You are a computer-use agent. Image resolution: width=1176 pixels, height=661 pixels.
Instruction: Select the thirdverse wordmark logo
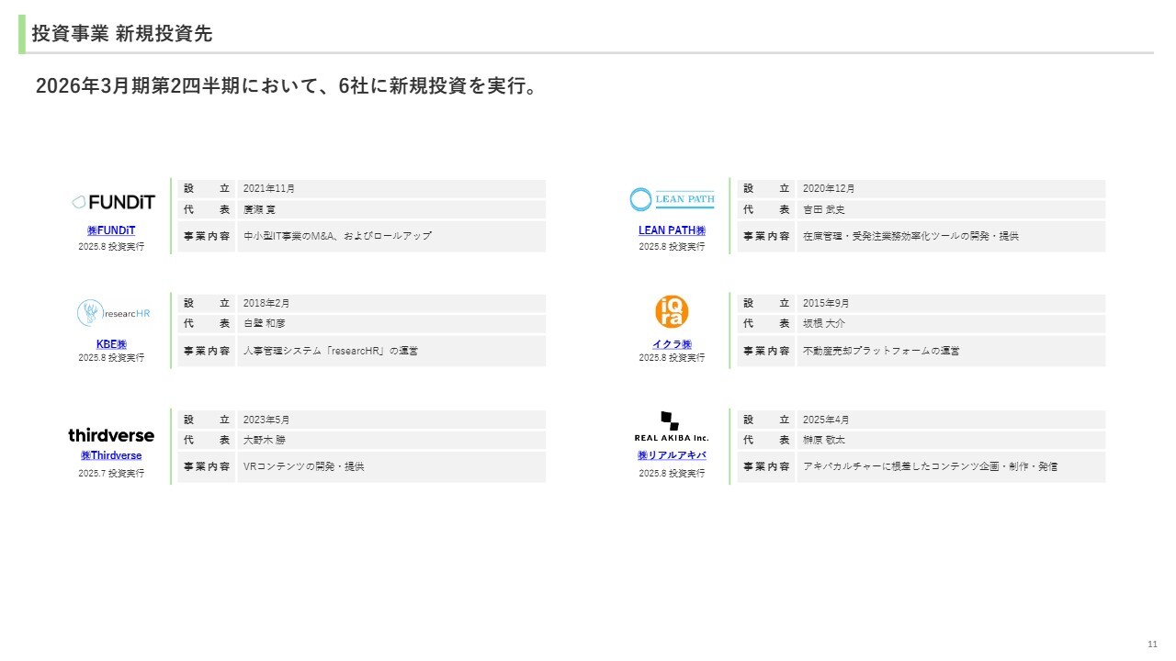111,435
